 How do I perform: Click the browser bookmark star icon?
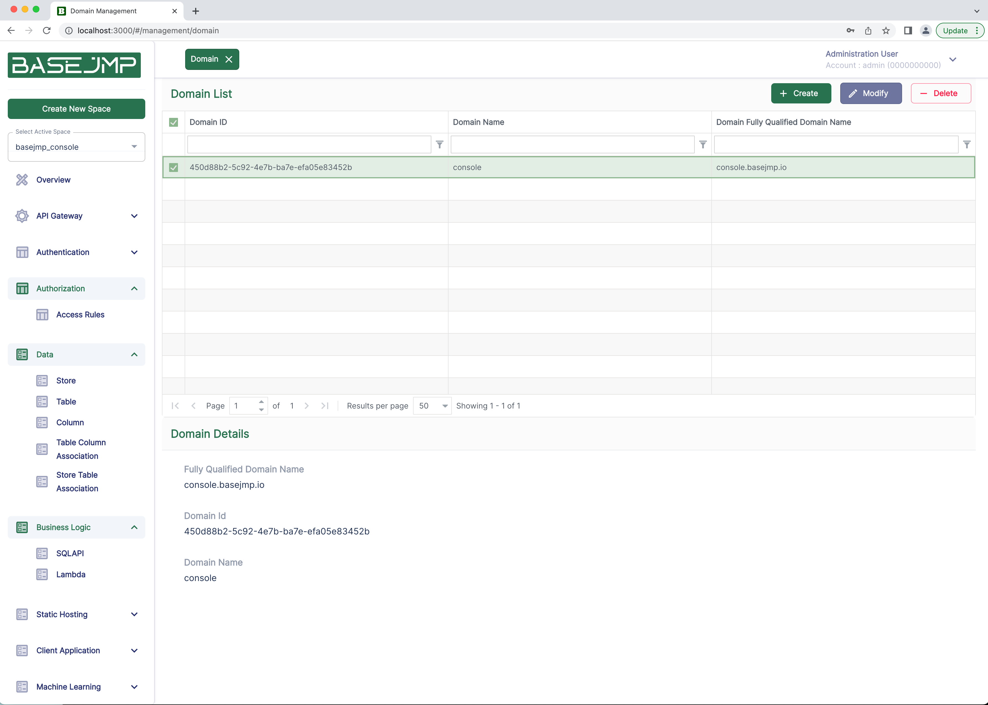pos(886,31)
